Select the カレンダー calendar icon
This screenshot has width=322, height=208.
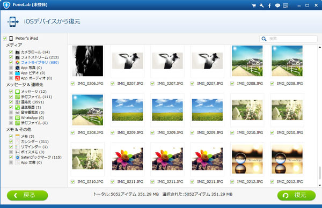tap(18, 142)
